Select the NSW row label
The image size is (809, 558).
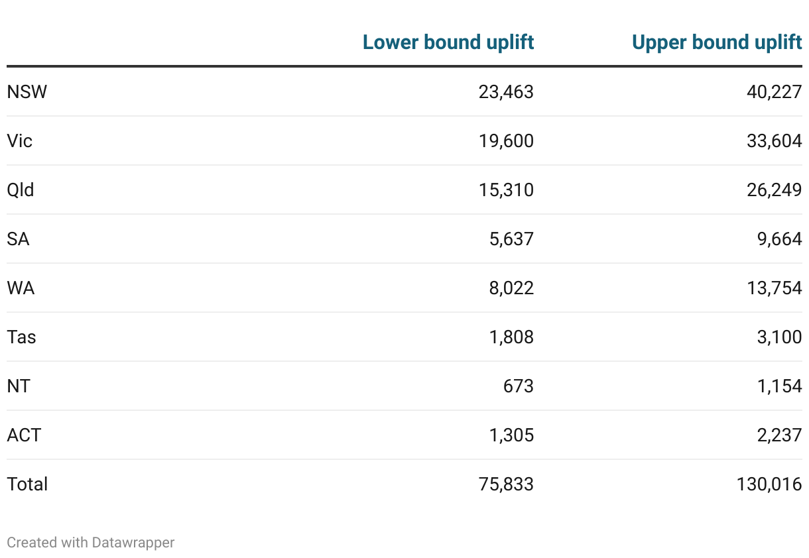27,91
